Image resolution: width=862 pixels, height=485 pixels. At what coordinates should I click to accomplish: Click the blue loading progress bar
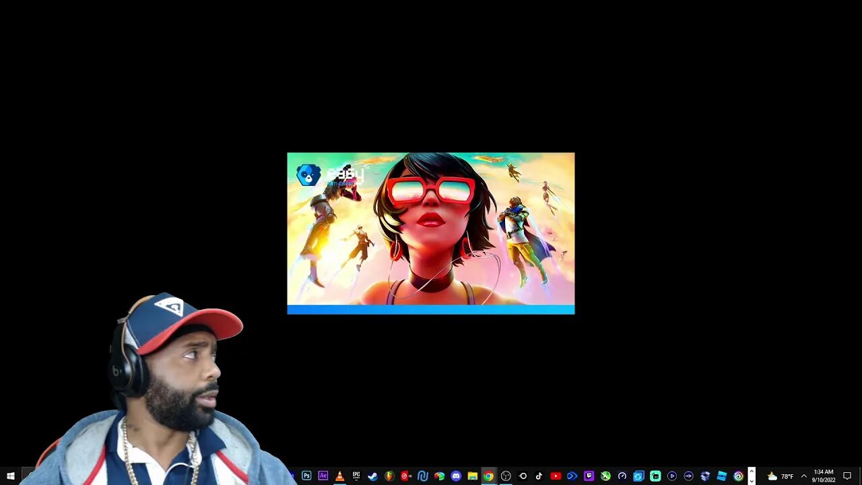click(431, 310)
